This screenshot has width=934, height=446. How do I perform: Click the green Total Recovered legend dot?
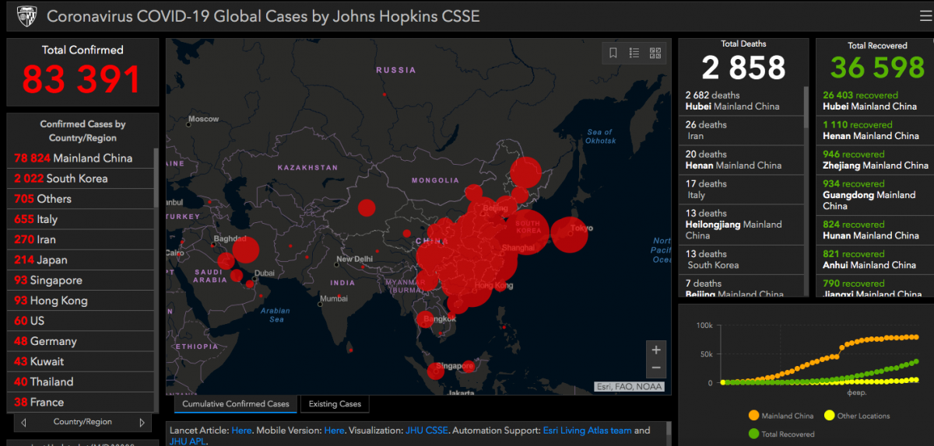coord(753,434)
